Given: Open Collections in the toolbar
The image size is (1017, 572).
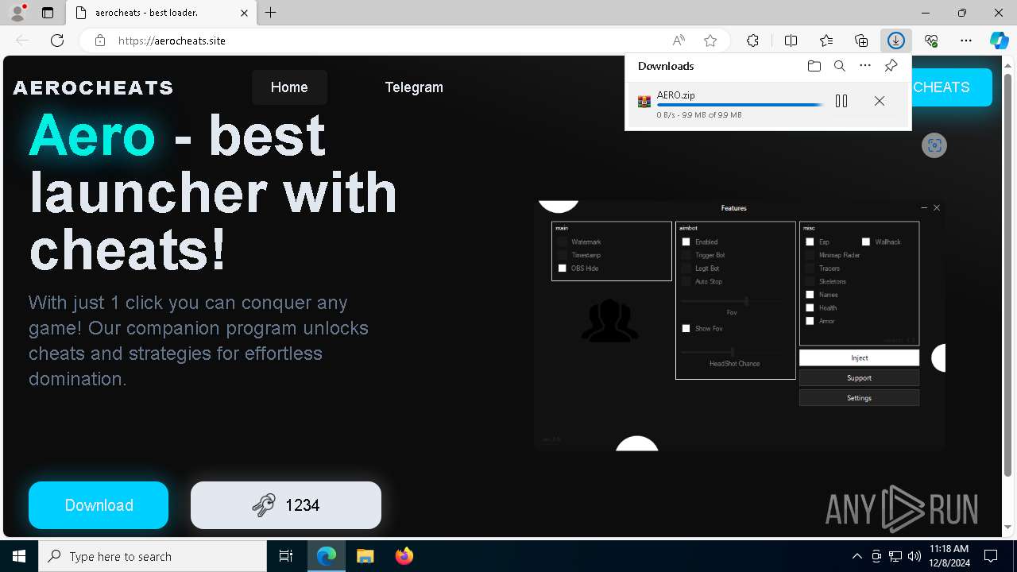Looking at the screenshot, I should [861, 41].
